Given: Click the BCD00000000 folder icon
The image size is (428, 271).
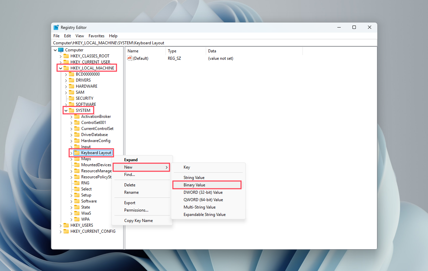Looking at the screenshot, I should [x=72, y=74].
